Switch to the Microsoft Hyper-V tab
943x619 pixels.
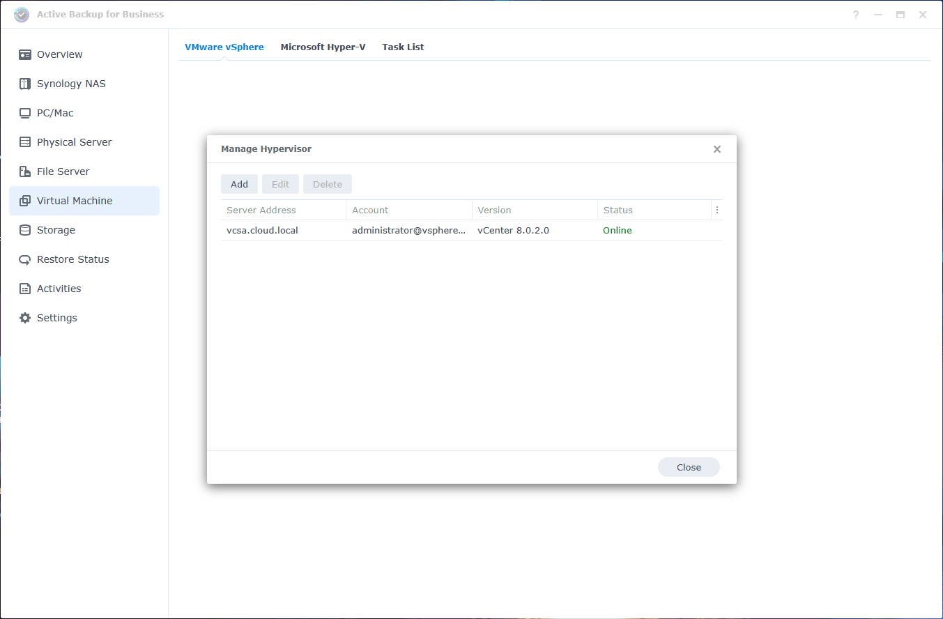(323, 47)
